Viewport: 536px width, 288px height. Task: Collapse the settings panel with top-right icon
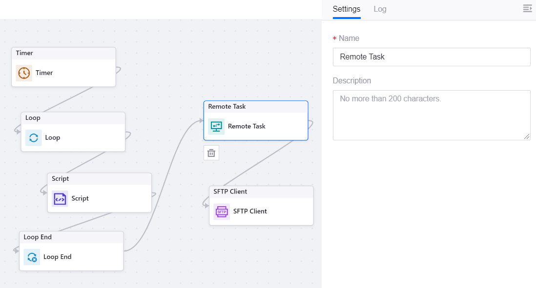click(527, 8)
